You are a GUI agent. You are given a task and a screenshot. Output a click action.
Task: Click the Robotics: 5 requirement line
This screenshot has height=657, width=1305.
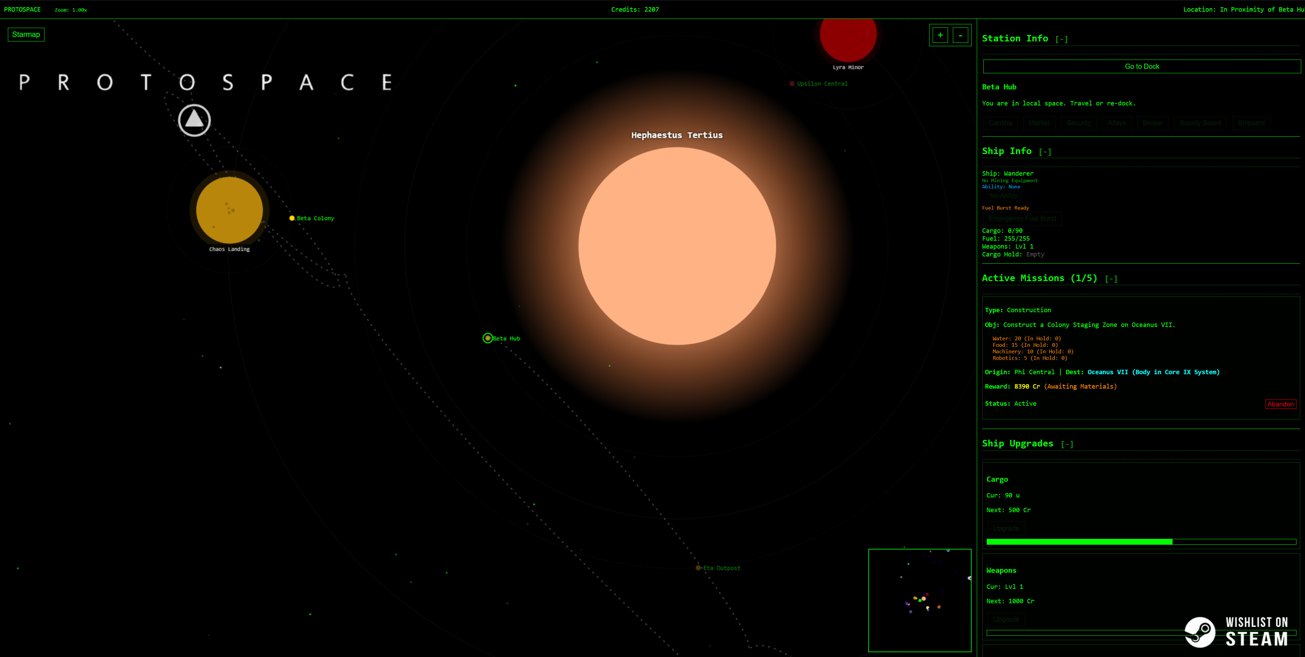(x=1029, y=358)
